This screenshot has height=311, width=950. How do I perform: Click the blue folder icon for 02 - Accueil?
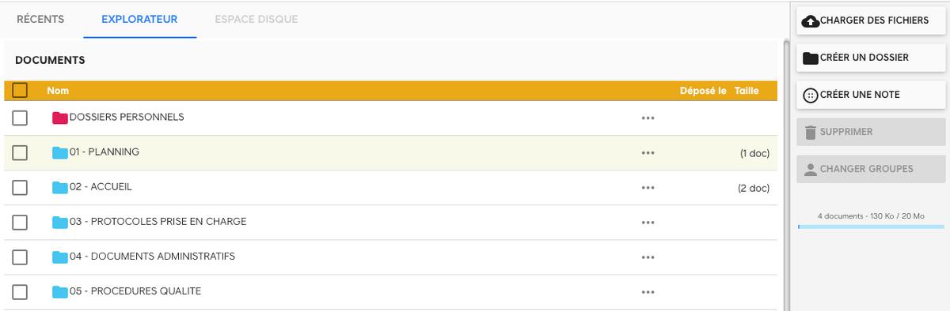pos(60,187)
